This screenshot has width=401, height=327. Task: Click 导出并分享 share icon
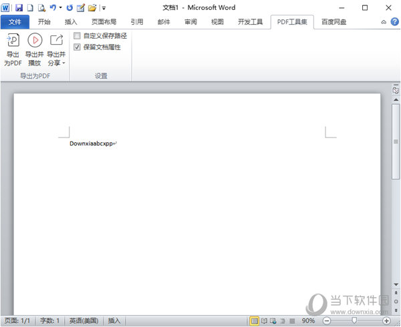[56, 40]
